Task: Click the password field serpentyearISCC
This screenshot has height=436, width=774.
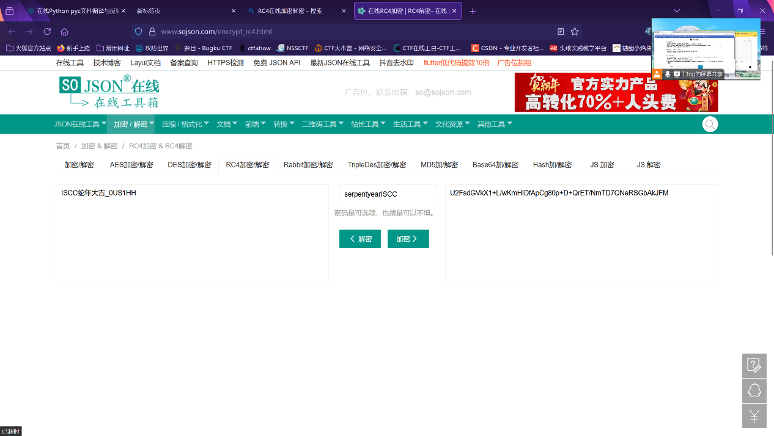Action: coord(388,194)
